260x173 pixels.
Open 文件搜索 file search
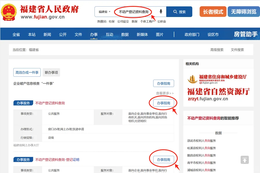point(237,50)
